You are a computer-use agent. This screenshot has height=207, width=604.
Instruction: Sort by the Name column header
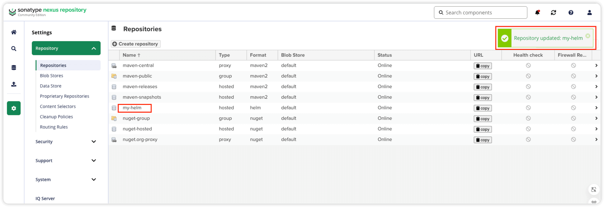tap(168, 55)
